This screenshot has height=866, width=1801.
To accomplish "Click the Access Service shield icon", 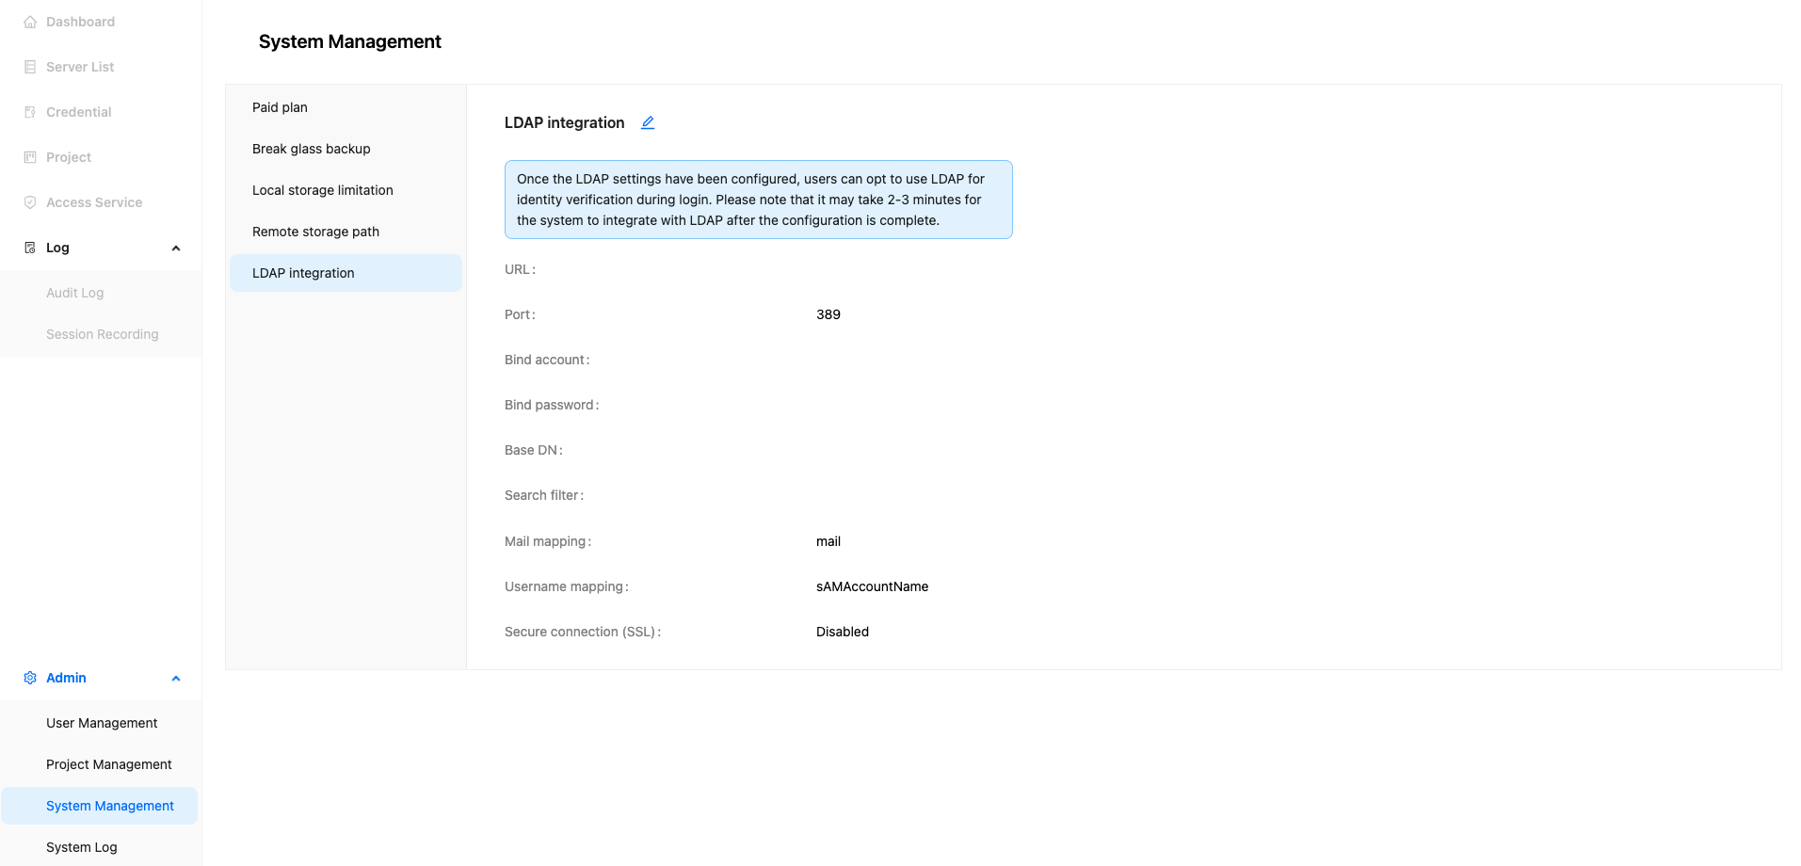I will point(30,202).
